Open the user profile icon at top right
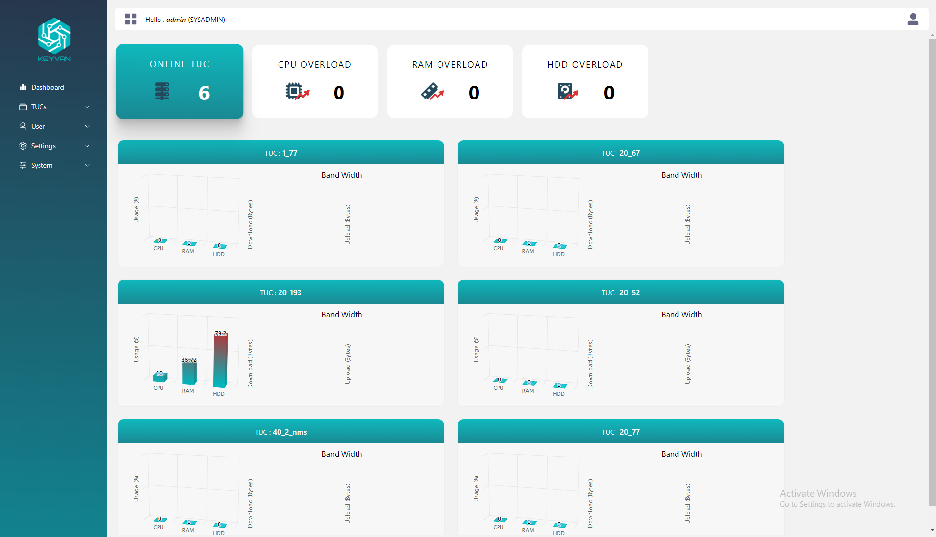 [913, 20]
